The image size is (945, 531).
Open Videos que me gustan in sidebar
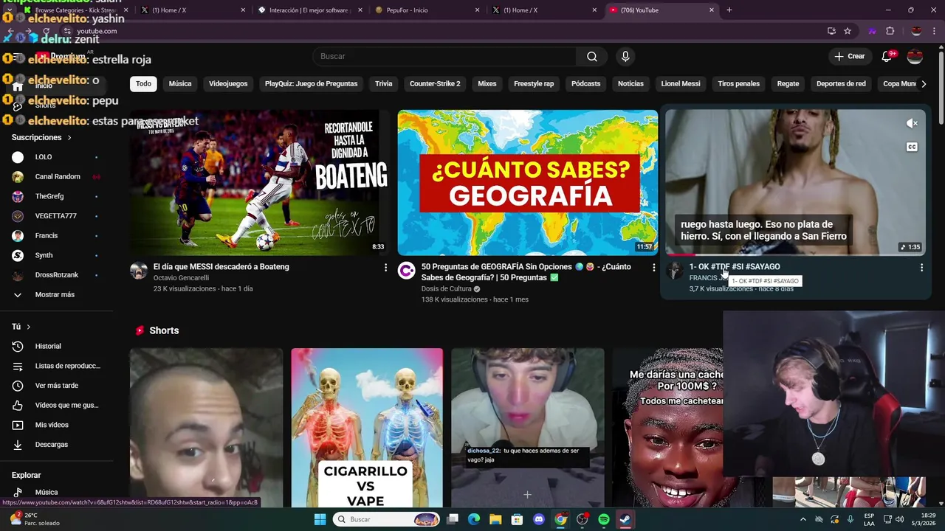[57, 405]
